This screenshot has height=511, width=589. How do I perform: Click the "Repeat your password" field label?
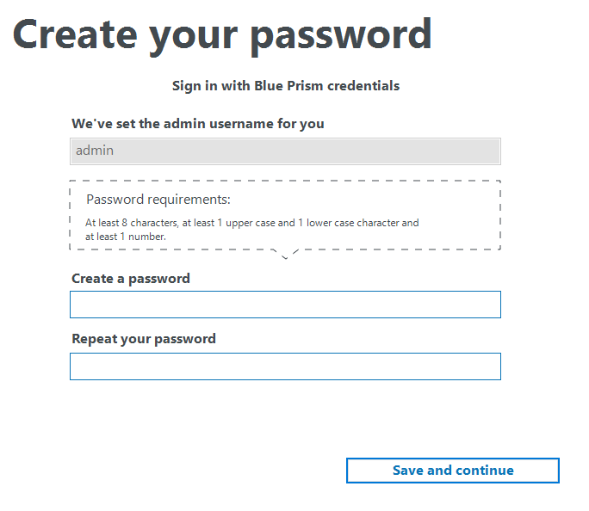(144, 339)
